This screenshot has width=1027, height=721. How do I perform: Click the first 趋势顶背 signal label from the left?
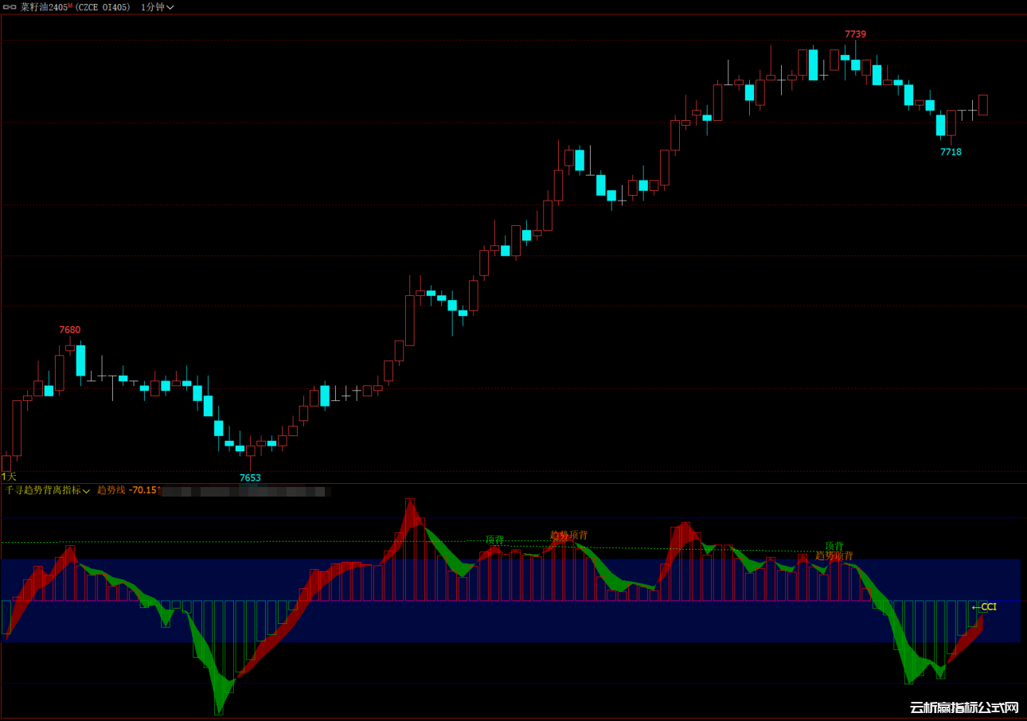pyautogui.click(x=568, y=535)
